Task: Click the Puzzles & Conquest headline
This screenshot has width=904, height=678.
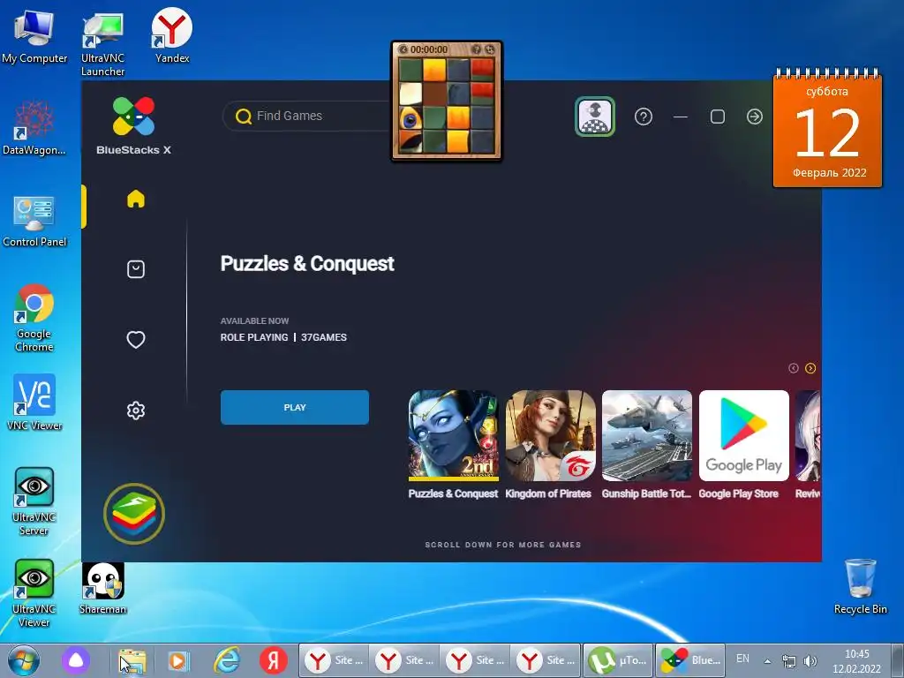Action: pyautogui.click(x=307, y=263)
